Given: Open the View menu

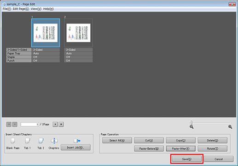Looking at the screenshot, I should (36, 9).
